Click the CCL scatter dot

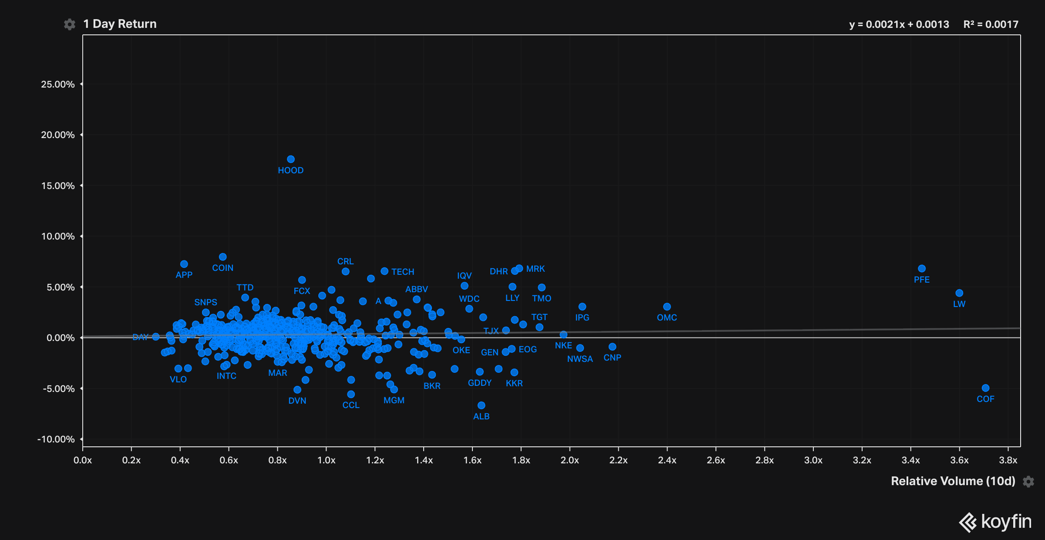tap(351, 394)
